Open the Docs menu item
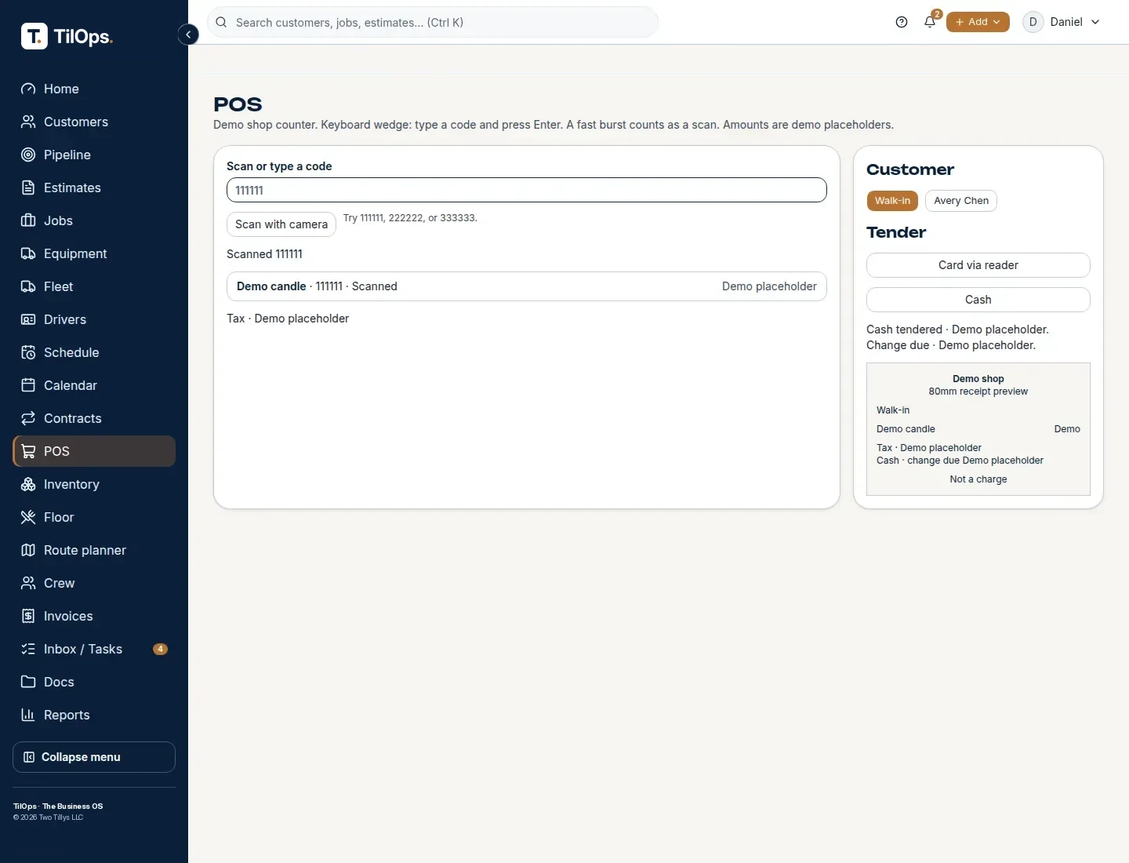This screenshot has height=863, width=1129. 94,682
